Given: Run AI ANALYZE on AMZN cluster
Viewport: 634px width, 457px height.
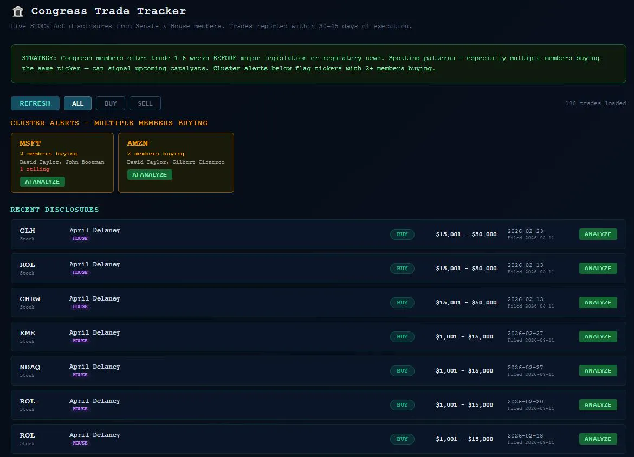Looking at the screenshot, I should coord(150,174).
